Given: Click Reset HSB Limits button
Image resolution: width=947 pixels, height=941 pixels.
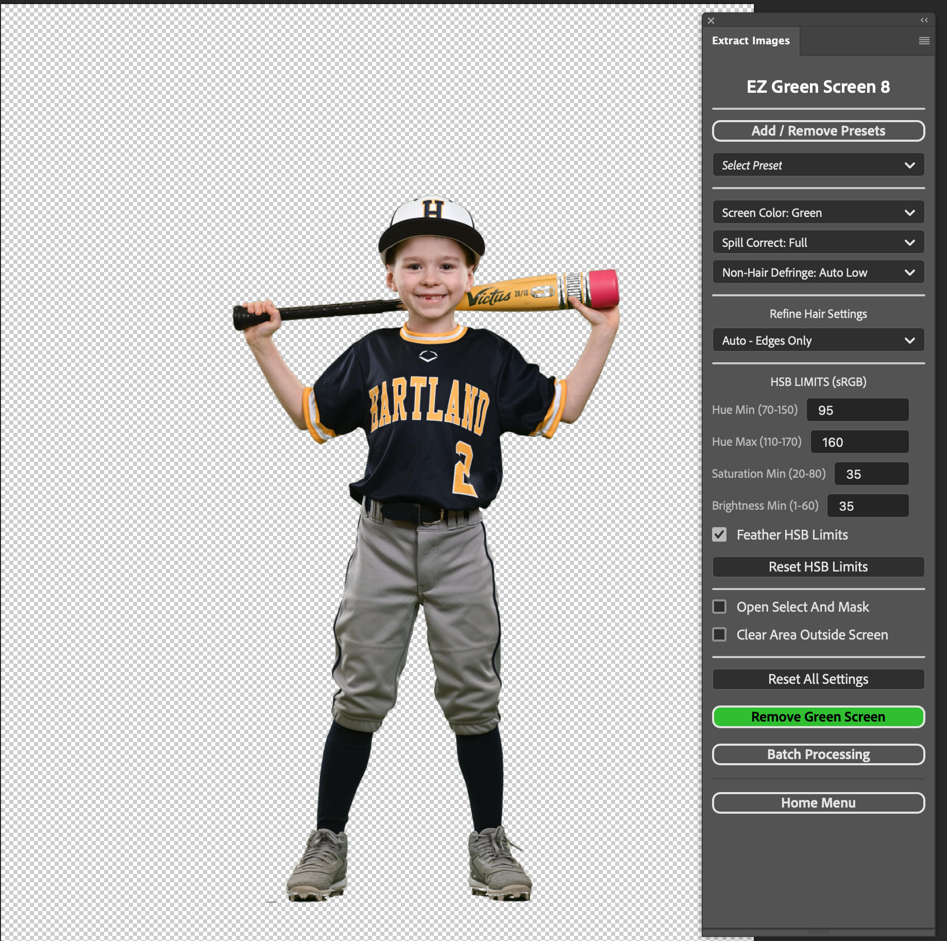Looking at the screenshot, I should point(818,567).
